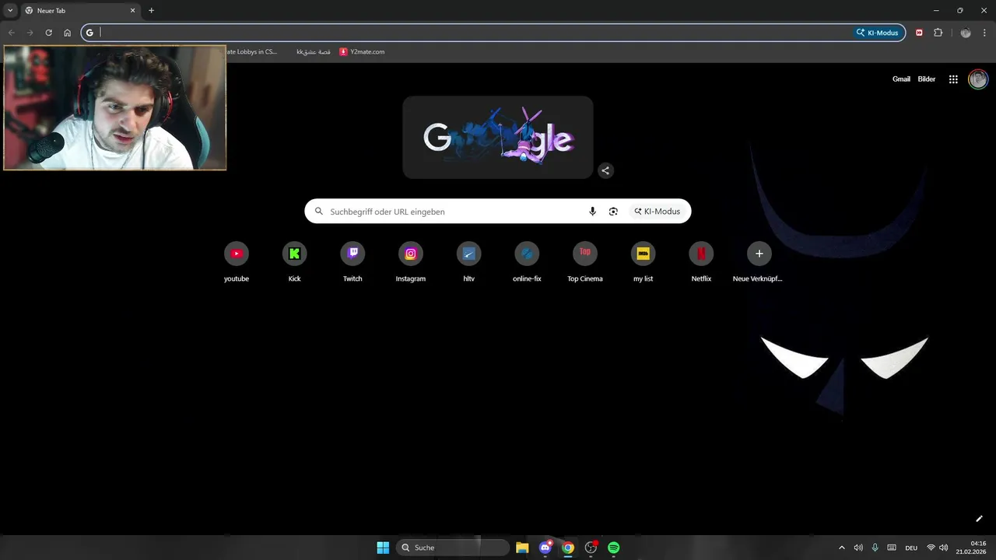This screenshot has height=560, width=996.
Task: Show hidden system tray icons
Action: [x=841, y=548]
